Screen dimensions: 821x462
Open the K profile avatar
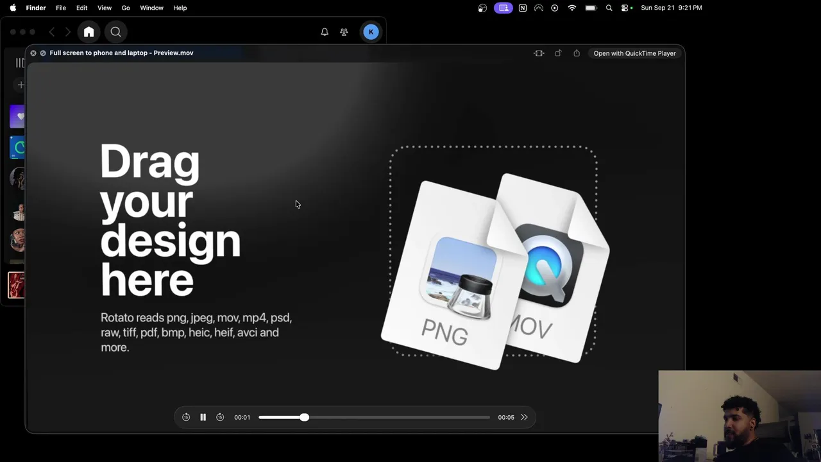[371, 32]
